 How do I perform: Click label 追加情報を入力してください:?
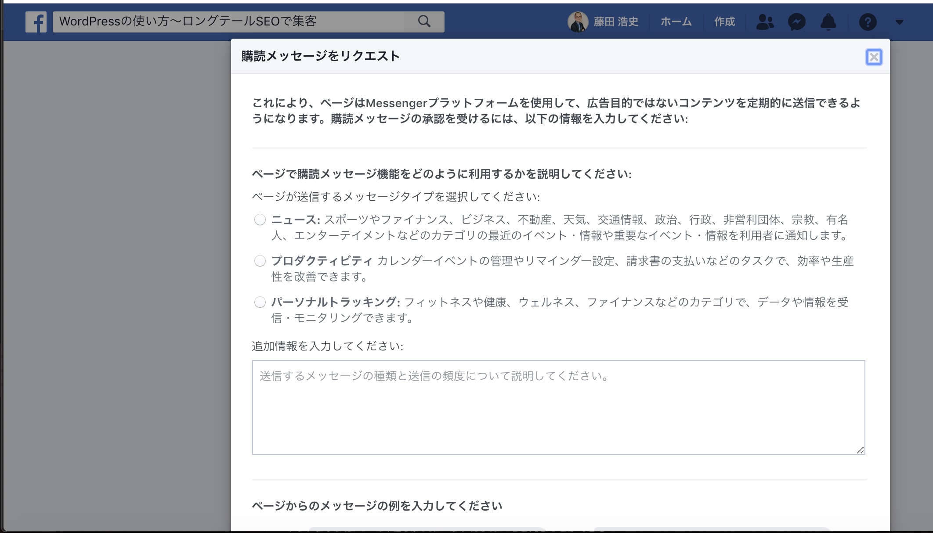click(x=327, y=346)
